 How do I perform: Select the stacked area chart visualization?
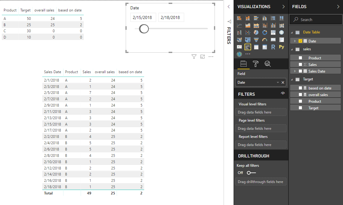coord(256,25)
